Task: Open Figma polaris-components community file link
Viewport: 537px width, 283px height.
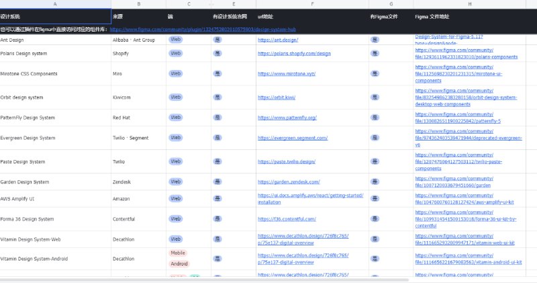Action: tap(466, 54)
